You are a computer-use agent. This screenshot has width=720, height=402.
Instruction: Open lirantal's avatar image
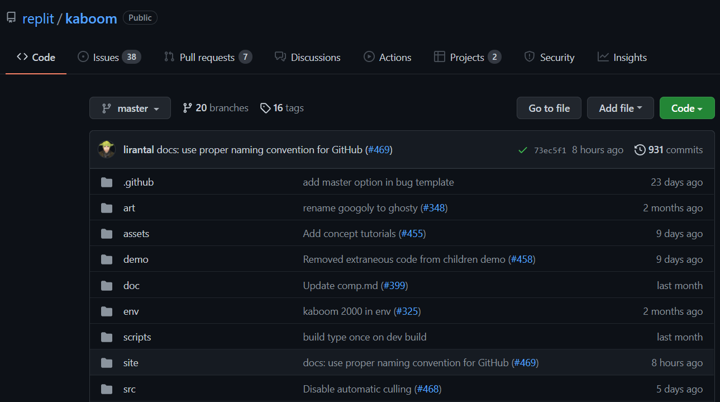point(107,150)
